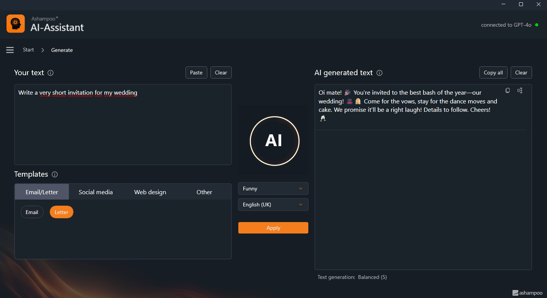547x298 pixels.
Task: Click the green GPT-4o connection status dot
Action: tap(537, 25)
